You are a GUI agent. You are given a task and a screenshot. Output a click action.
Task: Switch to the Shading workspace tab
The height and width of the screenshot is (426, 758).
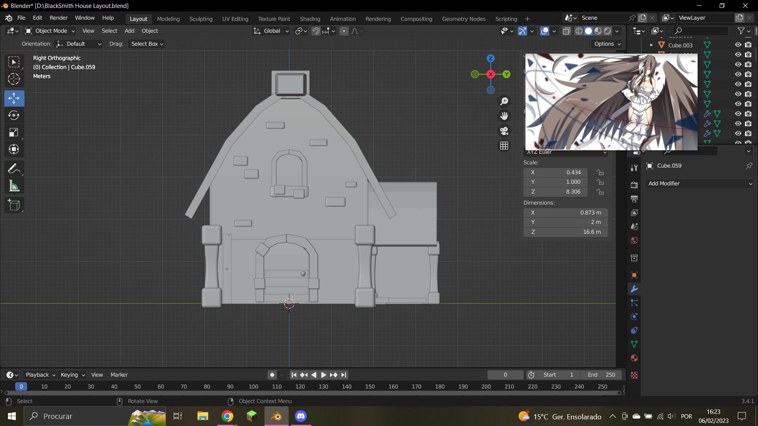click(310, 19)
